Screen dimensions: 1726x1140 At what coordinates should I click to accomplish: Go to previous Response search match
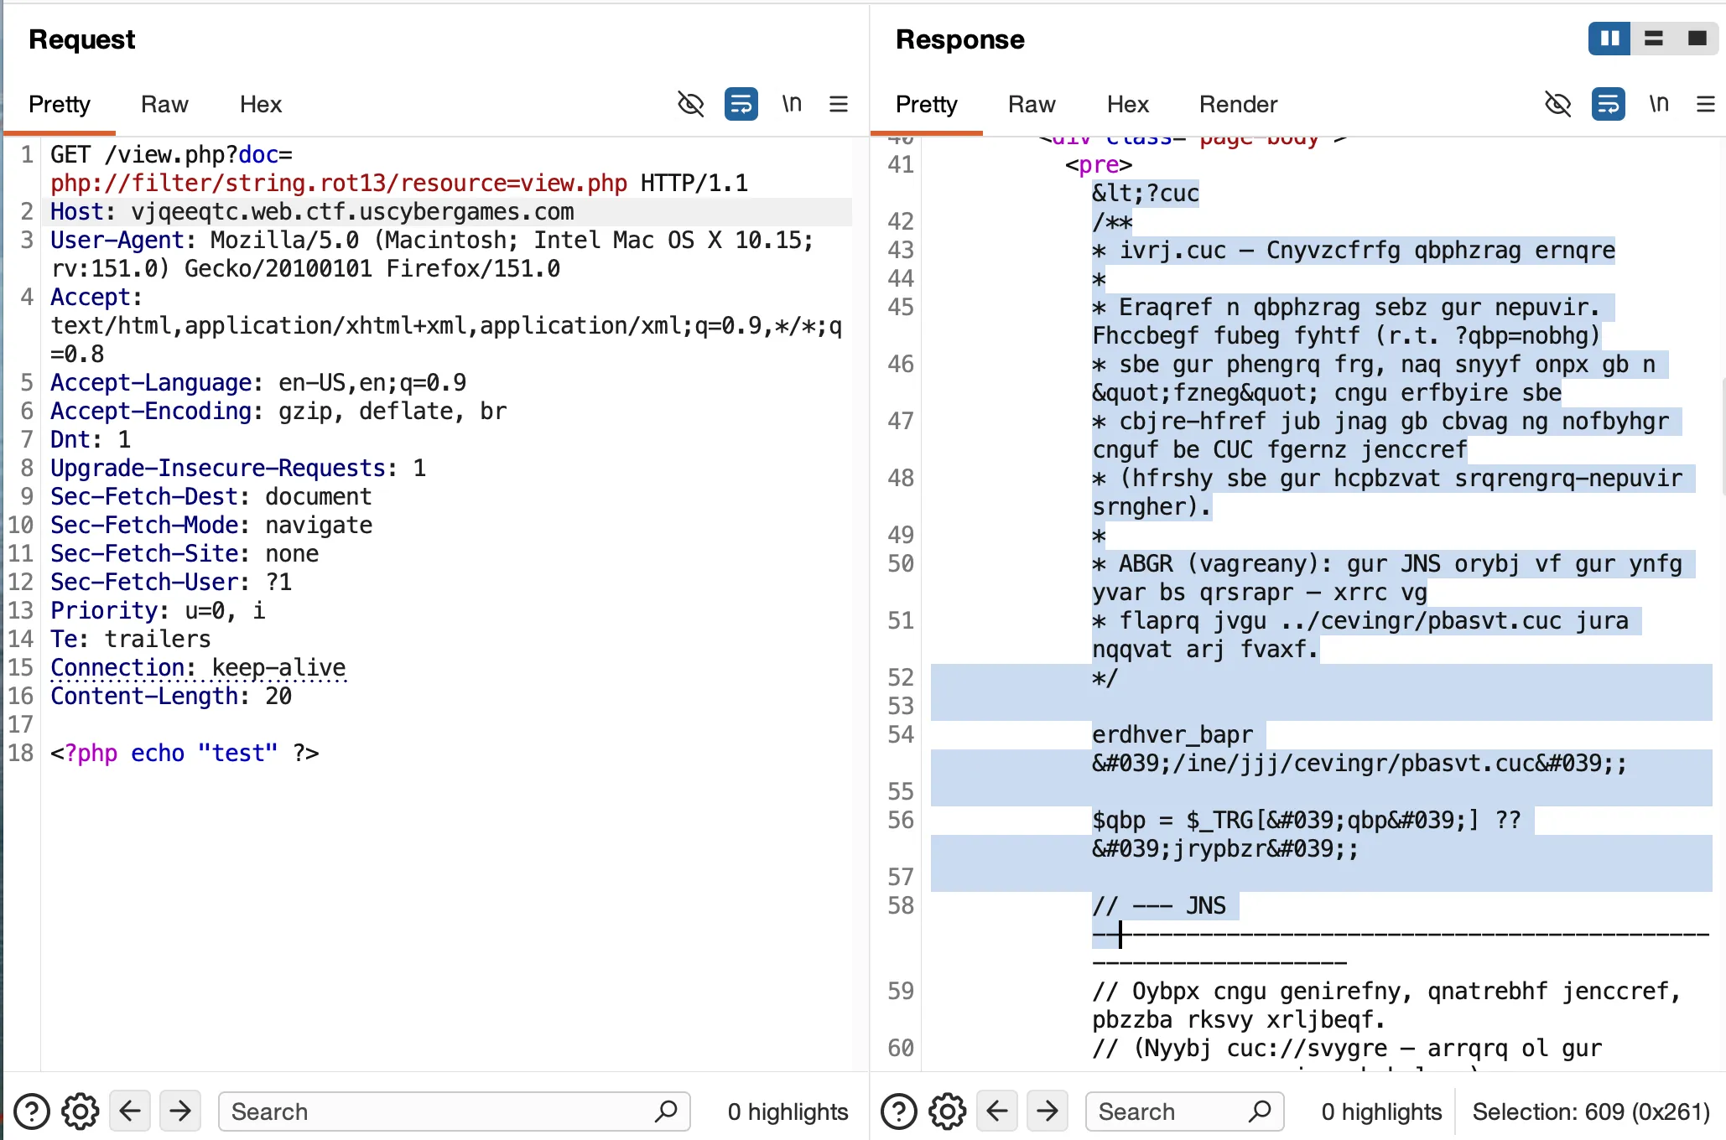point(997,1111)
